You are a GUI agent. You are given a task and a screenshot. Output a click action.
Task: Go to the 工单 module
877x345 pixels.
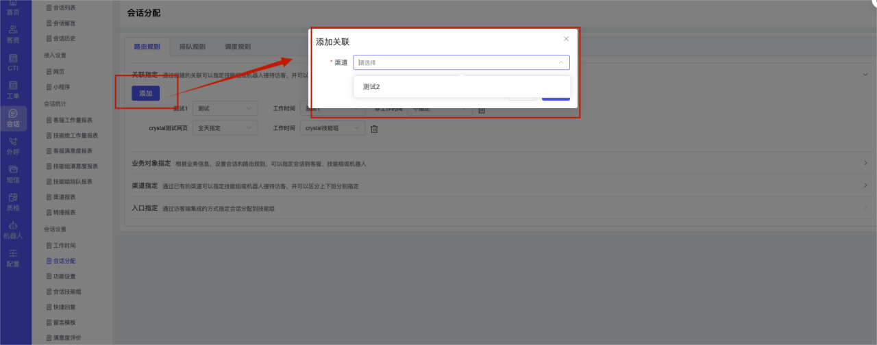[x=13, y=90]
